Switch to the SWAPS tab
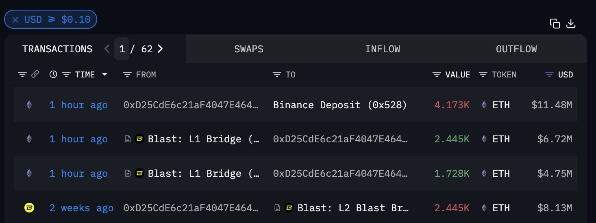This screenshot has width=596, height=223. 249,49
